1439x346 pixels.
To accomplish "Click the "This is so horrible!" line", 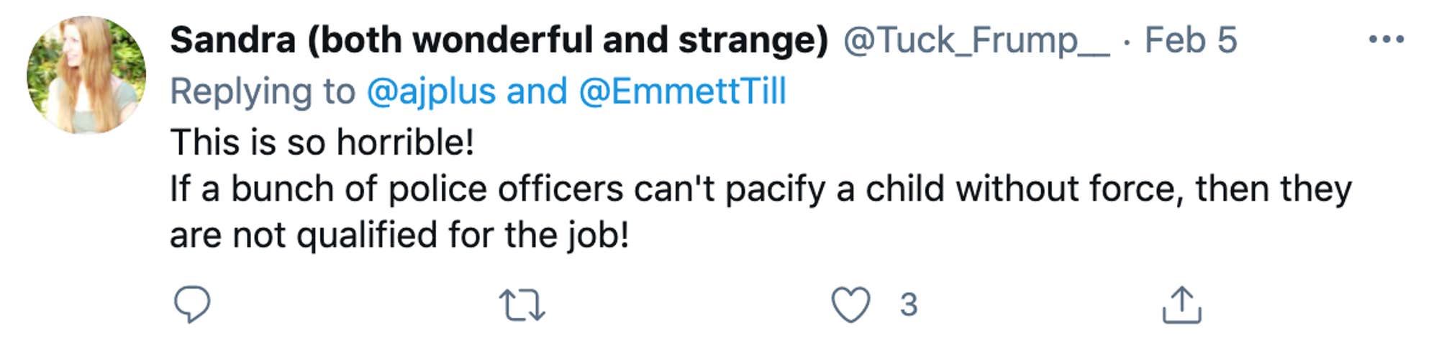I will [322, 142].
